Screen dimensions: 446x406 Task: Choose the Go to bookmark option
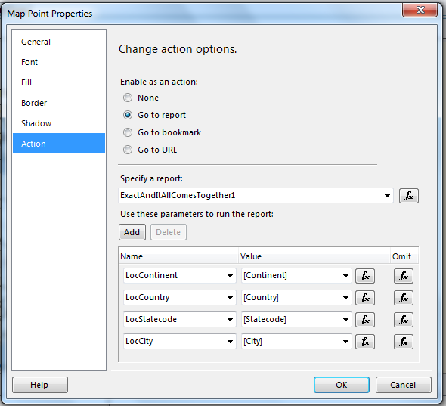(128, 132)
